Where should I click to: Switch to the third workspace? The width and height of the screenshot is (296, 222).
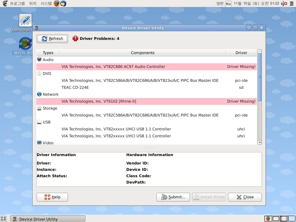coord(284,219)
